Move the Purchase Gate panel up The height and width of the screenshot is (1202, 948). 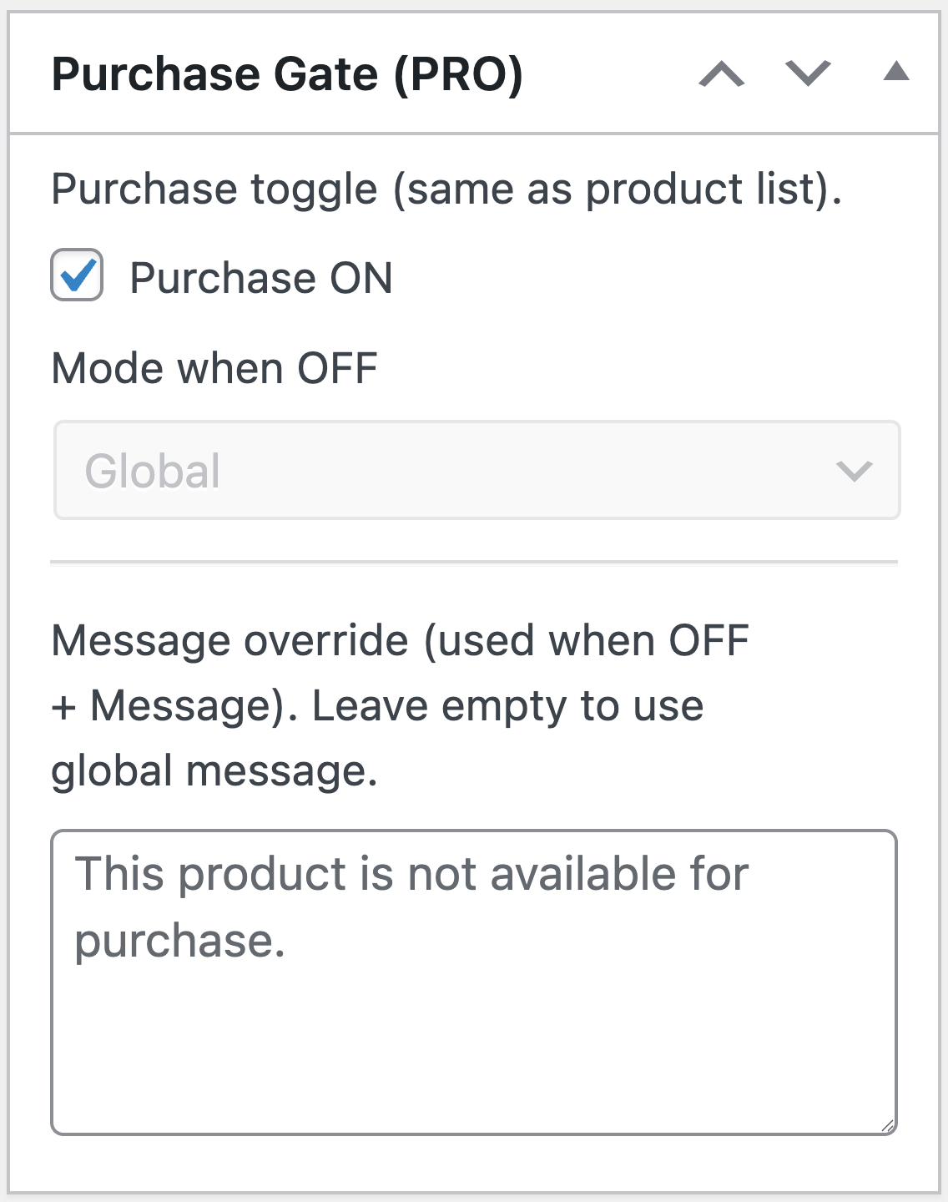pyautogui.click(x=722, y=74)
